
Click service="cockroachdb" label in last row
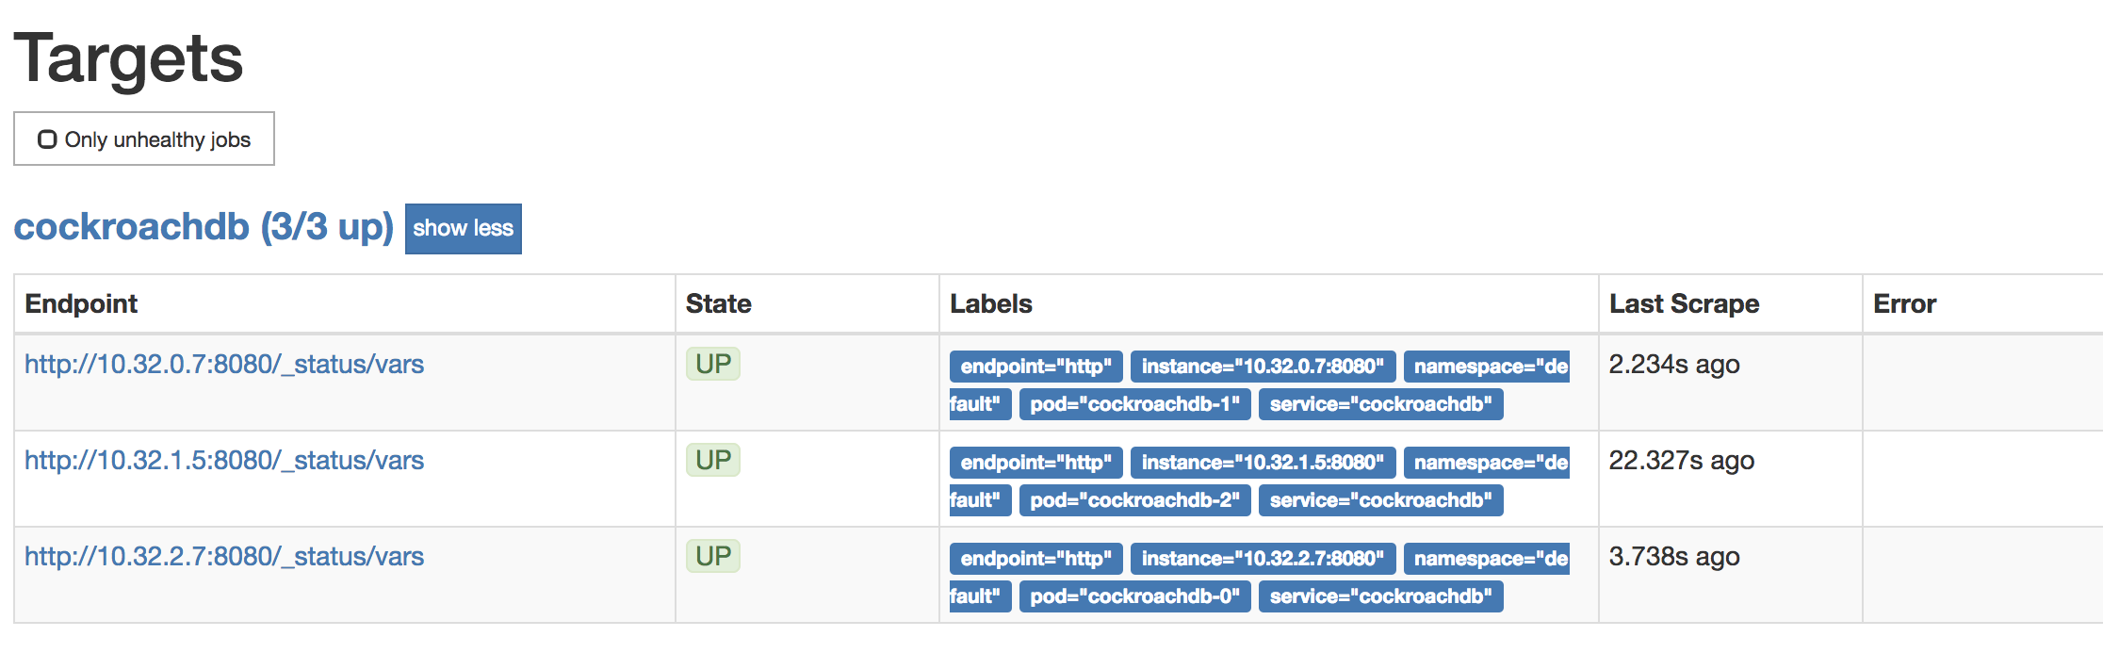(x=1380, y=596)
